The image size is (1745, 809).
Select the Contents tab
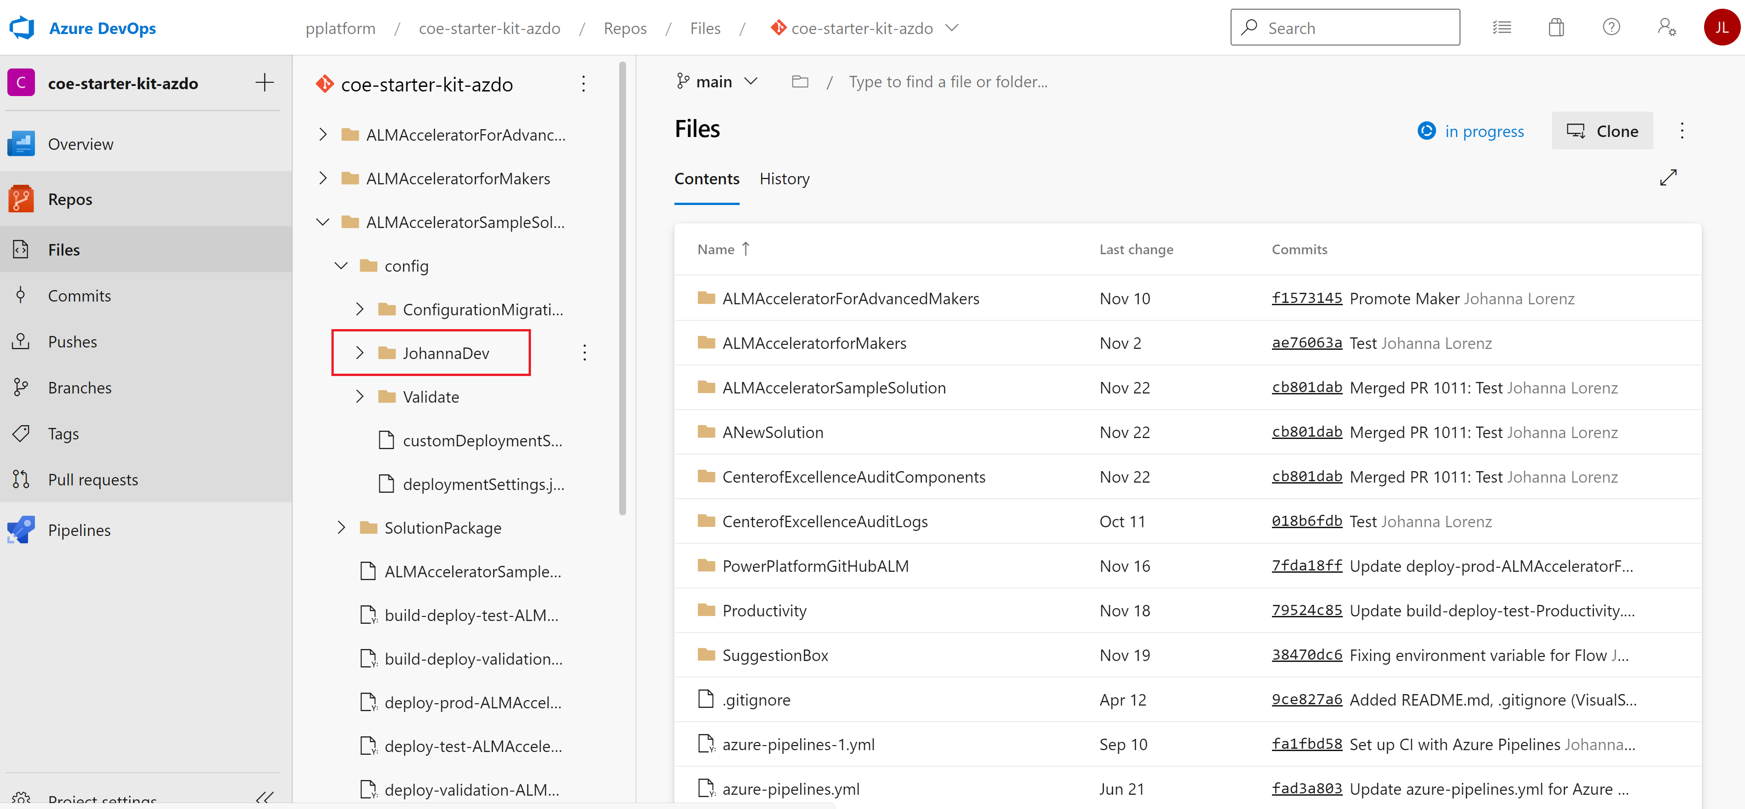click(x=707, y=177)
